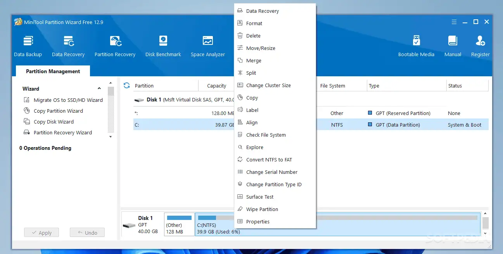Click the Undo button
The width and height of the screenshot is (503, 254).
(87, 233)
